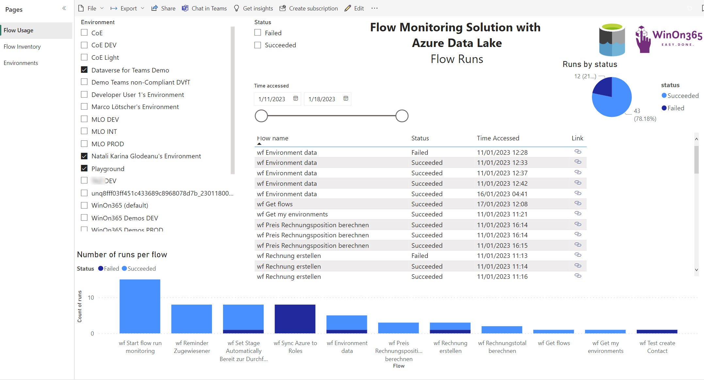Enable Dataverse for Teams Demo environment
The height and width of the screenshot is (380, 704).
[x=84, y=70]
